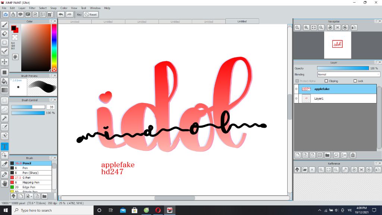Image resolution: width=382 pixels, height=215 pixels.
Task: Select the Pencil brush
Action: point(31,163)
